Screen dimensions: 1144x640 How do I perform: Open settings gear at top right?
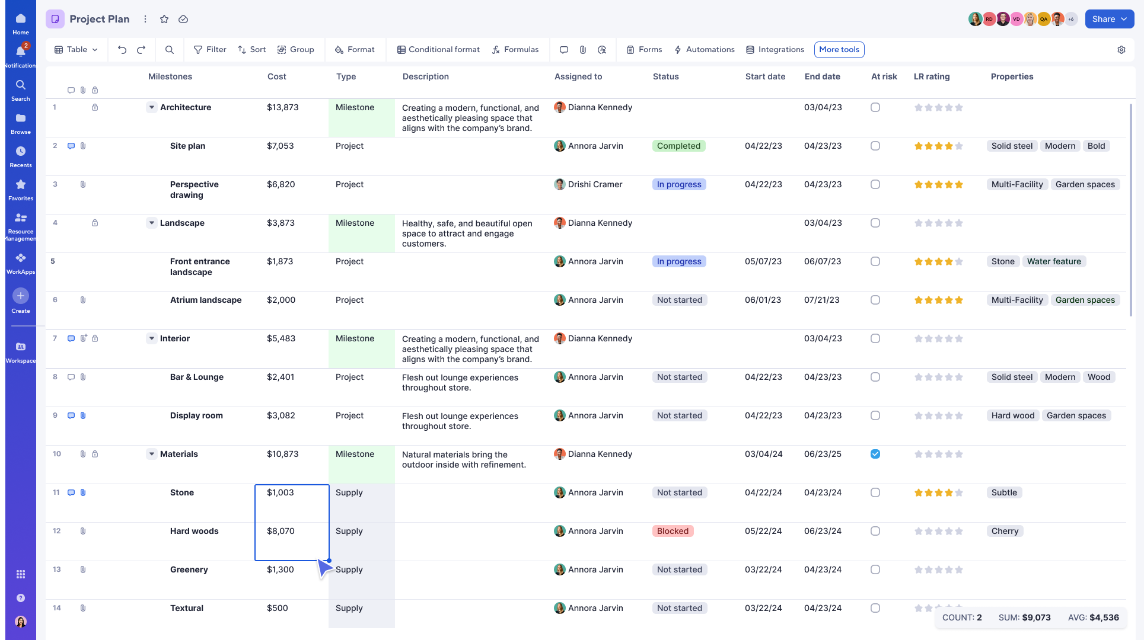click(1121, 50)
